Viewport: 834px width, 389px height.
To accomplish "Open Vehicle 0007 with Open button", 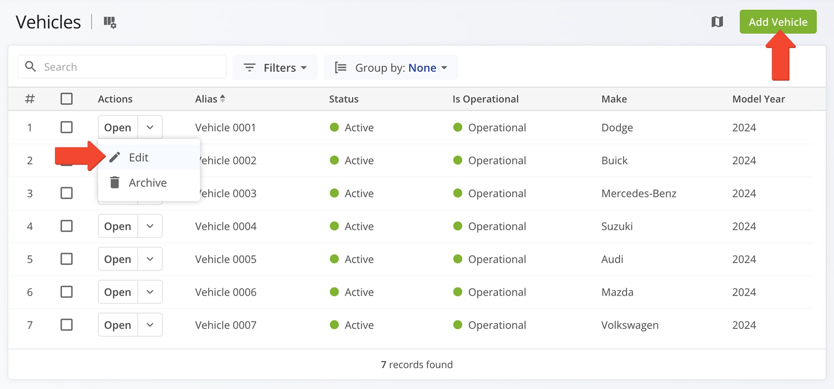I will pos(118,325).
